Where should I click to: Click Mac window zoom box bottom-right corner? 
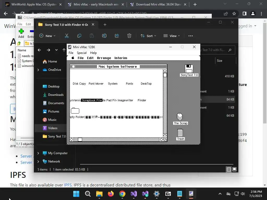165,140
